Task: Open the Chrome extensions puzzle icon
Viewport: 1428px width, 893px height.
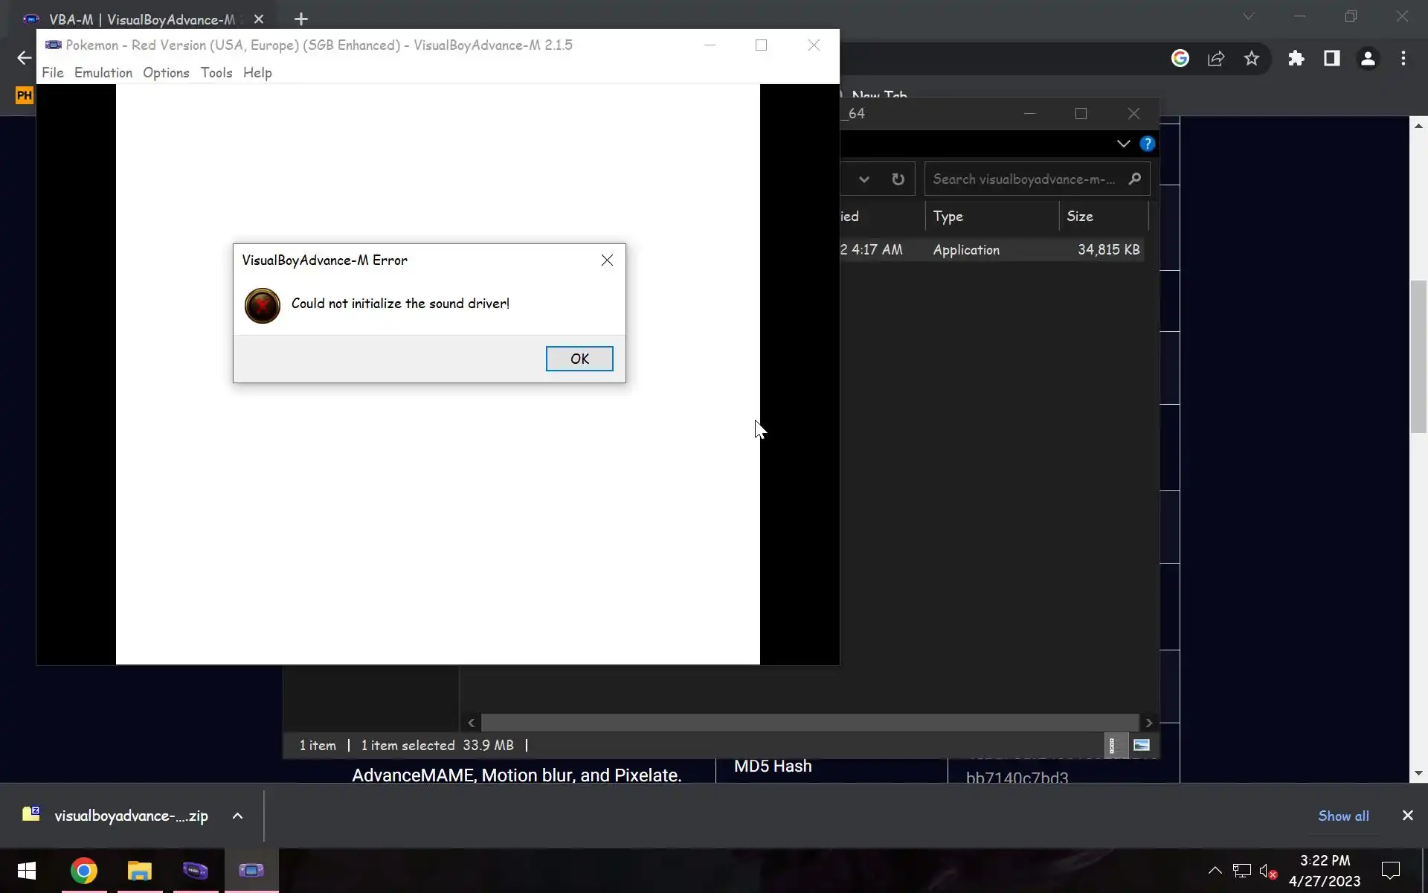Action: [x=1296, y=58]
